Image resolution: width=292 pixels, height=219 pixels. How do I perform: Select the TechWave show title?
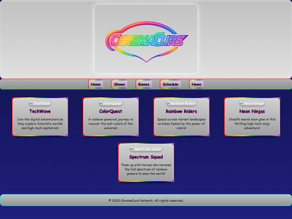pyautogui.click(x=40, y=111)
